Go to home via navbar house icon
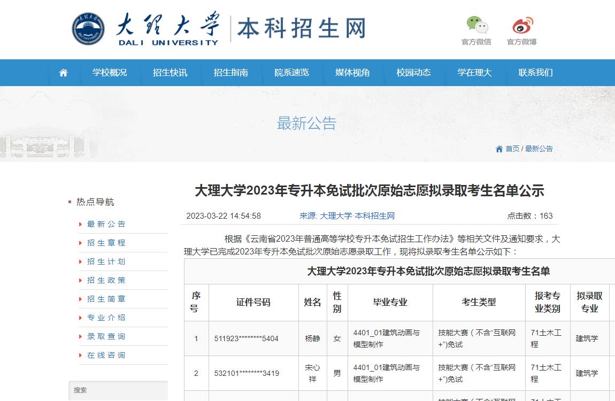Image resolution: width=615 pixels, height=401 pixels. pyautogui.click(x=63, y=73)
